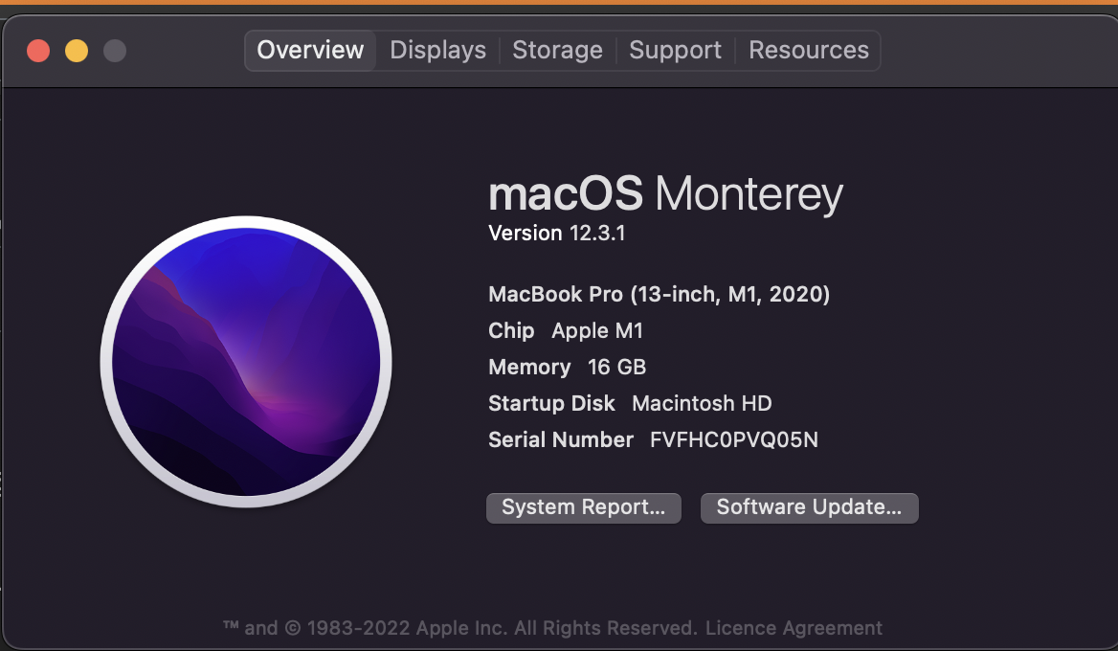Click the serial number FVFHC0PVQ05N
This screenshot has height=651, width=1118.
click(733, 439)
